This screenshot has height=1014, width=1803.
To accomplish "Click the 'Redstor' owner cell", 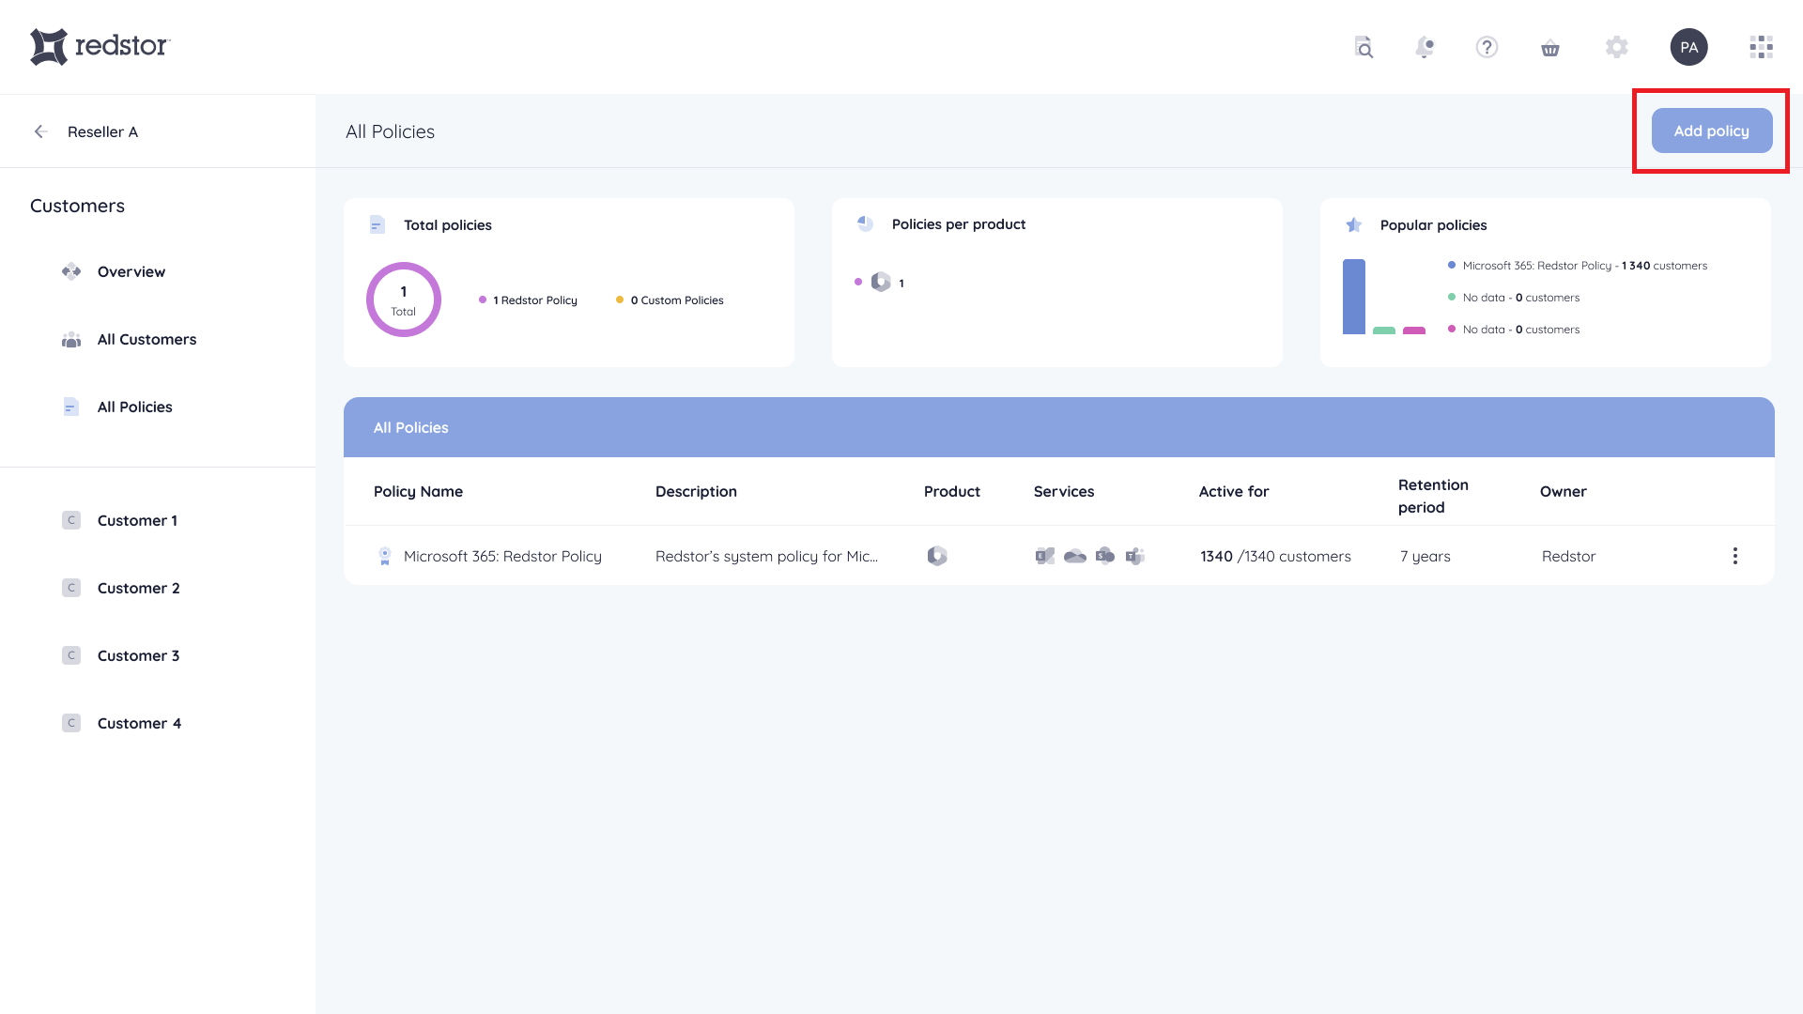I will (x=1568, y=556).
